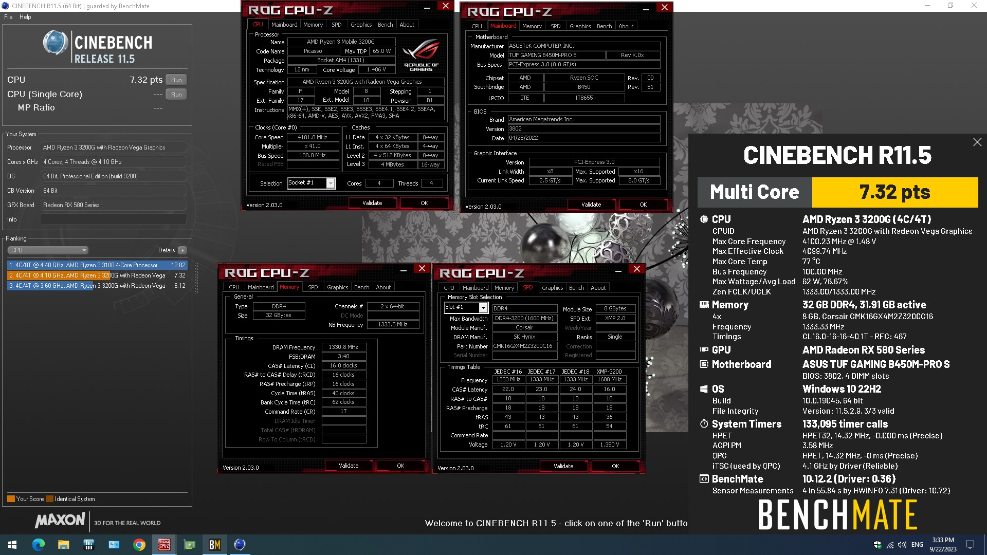987x555 pixels.
Task: Click the Windows OS icon in BenchMate panel
Action: click(704, 389)
